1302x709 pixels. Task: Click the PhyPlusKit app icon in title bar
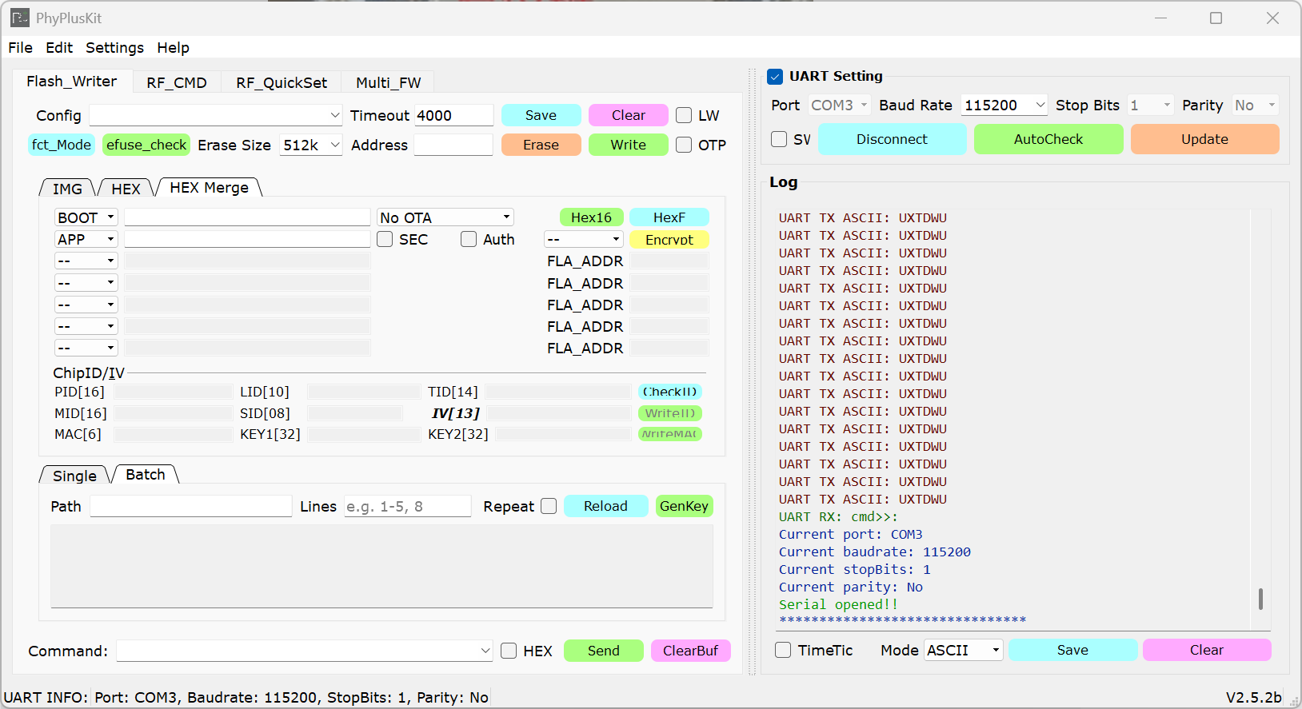point(20,18)
